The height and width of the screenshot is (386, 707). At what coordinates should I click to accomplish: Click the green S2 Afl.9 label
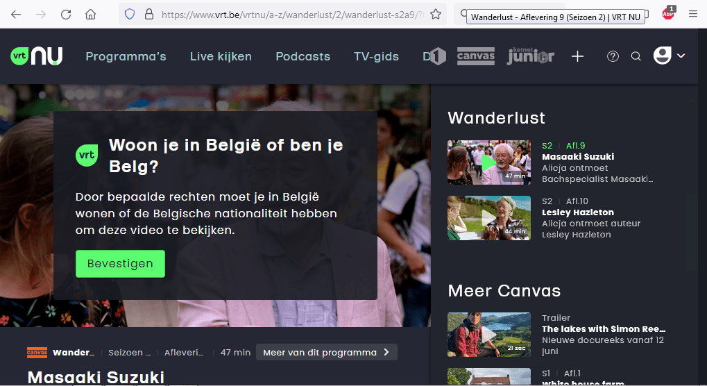point(563,146)
